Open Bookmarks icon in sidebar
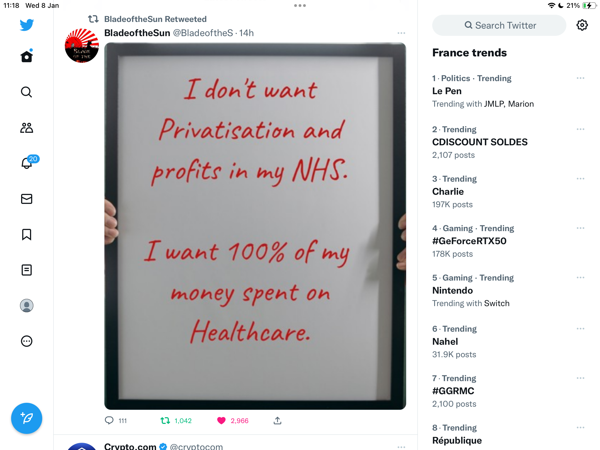 coord(27,234)
